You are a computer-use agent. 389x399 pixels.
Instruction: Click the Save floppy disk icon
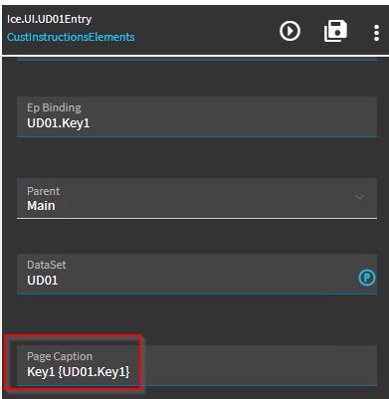click(335, 31)
